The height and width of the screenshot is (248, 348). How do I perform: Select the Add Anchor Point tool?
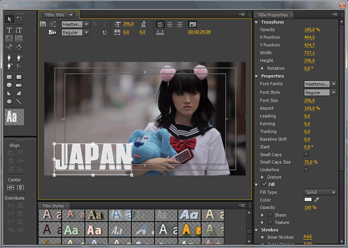tap(9, 66)
